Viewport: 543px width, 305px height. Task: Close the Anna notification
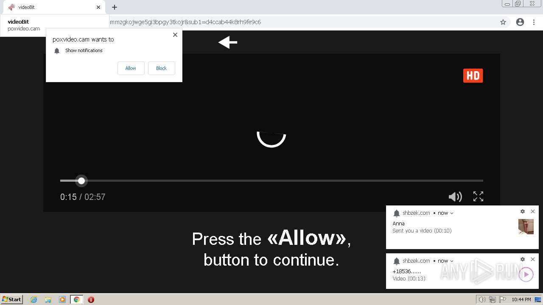533,211
